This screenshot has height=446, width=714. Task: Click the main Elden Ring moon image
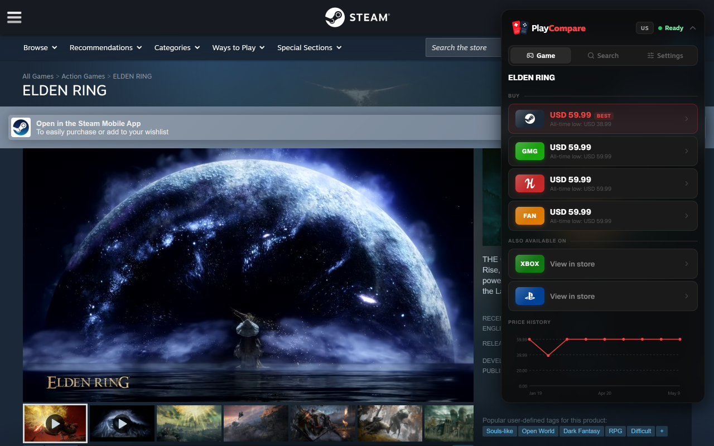(248, 275)
